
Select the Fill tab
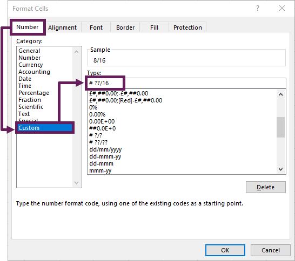point(154,28)
